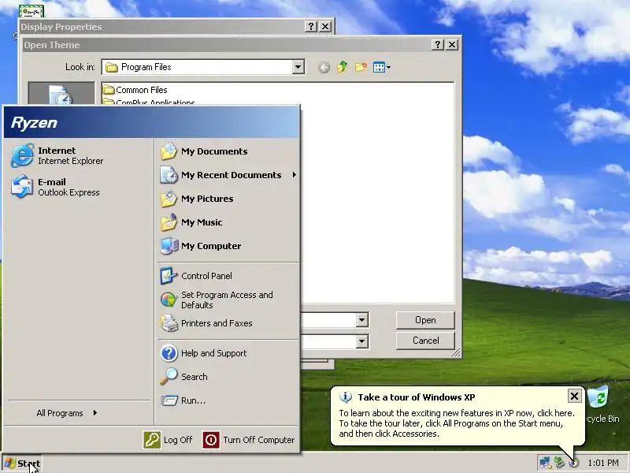Create new folder in Open Theme
The height and width of the screenshot is (473, 630).
click(x=361, y=67)
